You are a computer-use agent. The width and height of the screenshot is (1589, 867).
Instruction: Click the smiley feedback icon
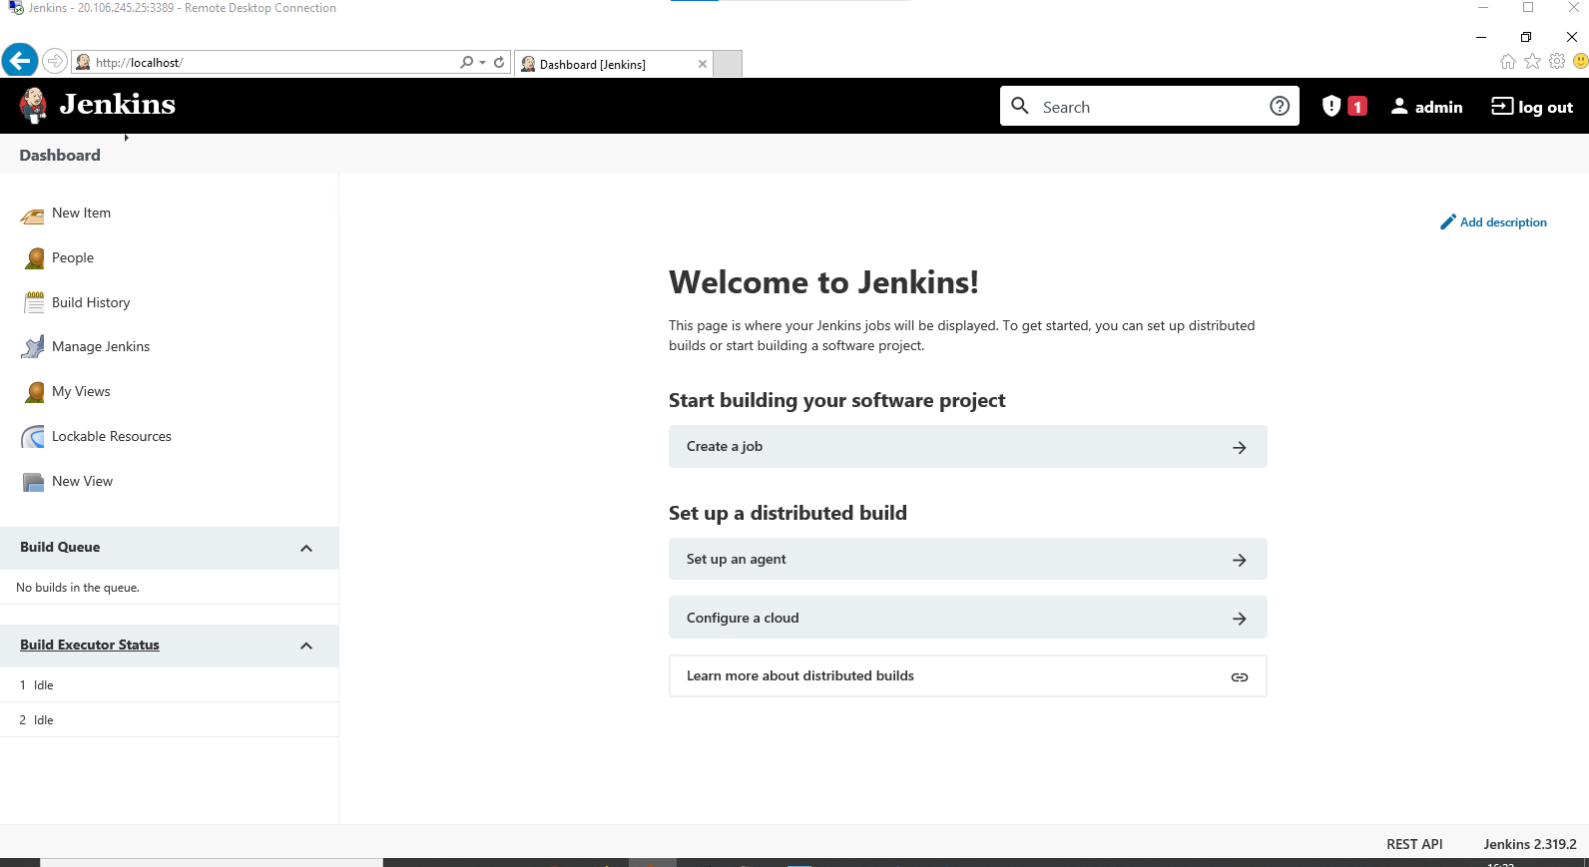pos(1581,61)
